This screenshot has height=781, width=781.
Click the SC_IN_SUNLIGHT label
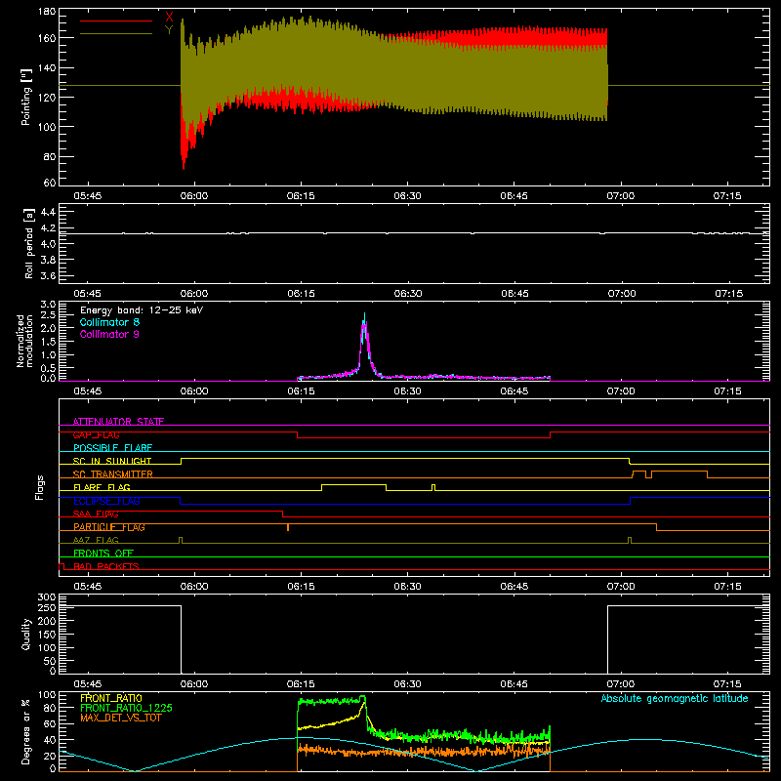(112, 461)
